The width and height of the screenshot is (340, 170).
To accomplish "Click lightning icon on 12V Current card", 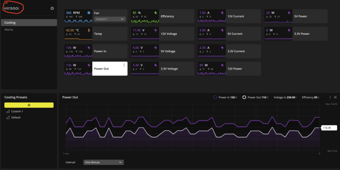I will pyautogui.click(x=222, y=13).
